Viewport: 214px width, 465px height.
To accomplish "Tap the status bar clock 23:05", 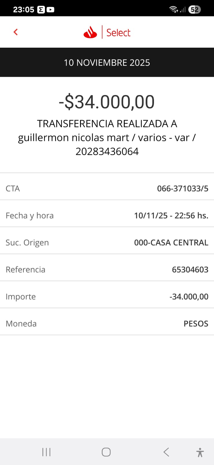I will [x=23, y=10].
